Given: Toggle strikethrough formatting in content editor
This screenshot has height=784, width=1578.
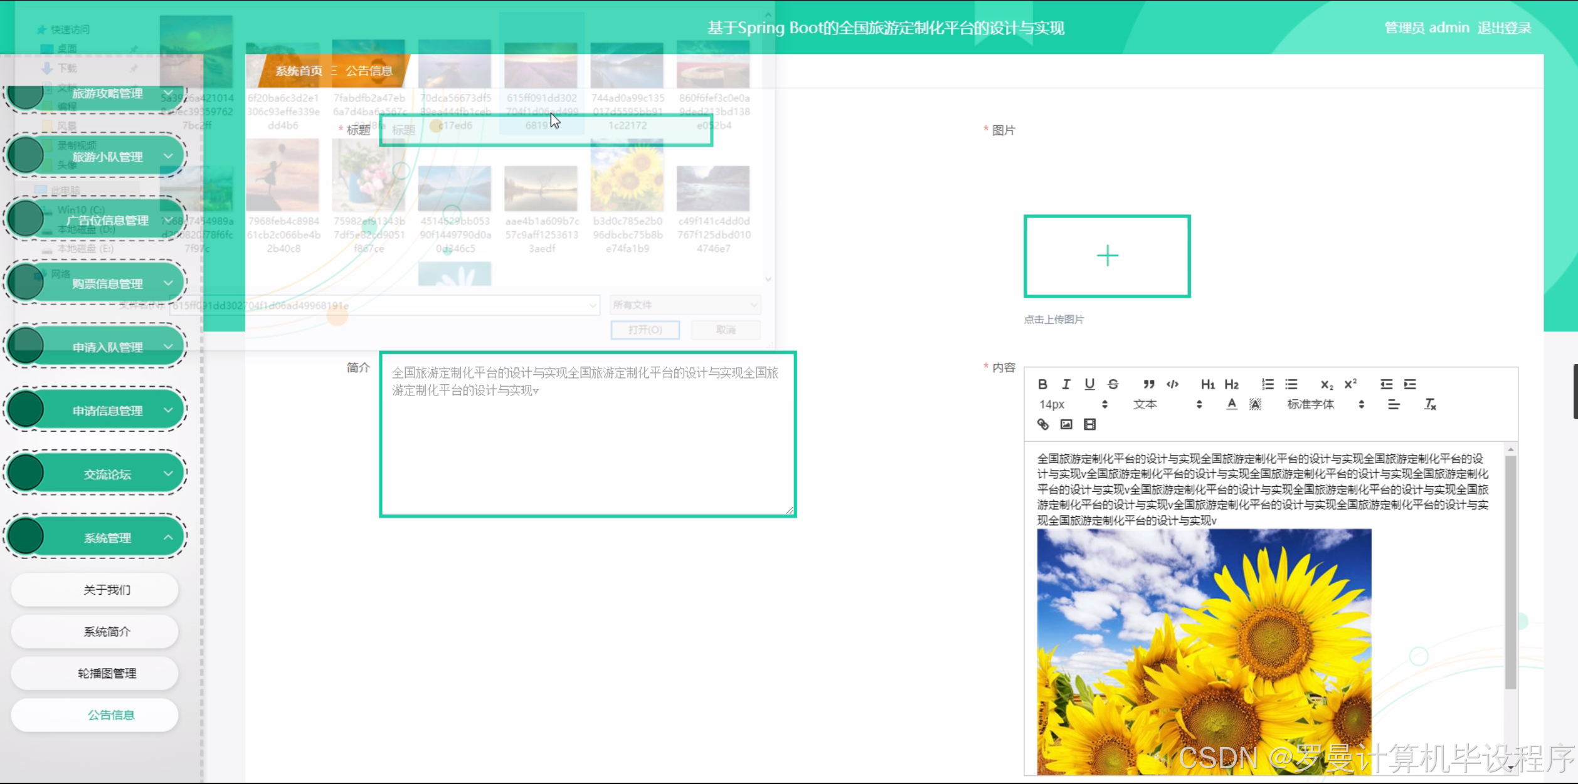Looking at the screenshot, I should (x=1113, y=384).
